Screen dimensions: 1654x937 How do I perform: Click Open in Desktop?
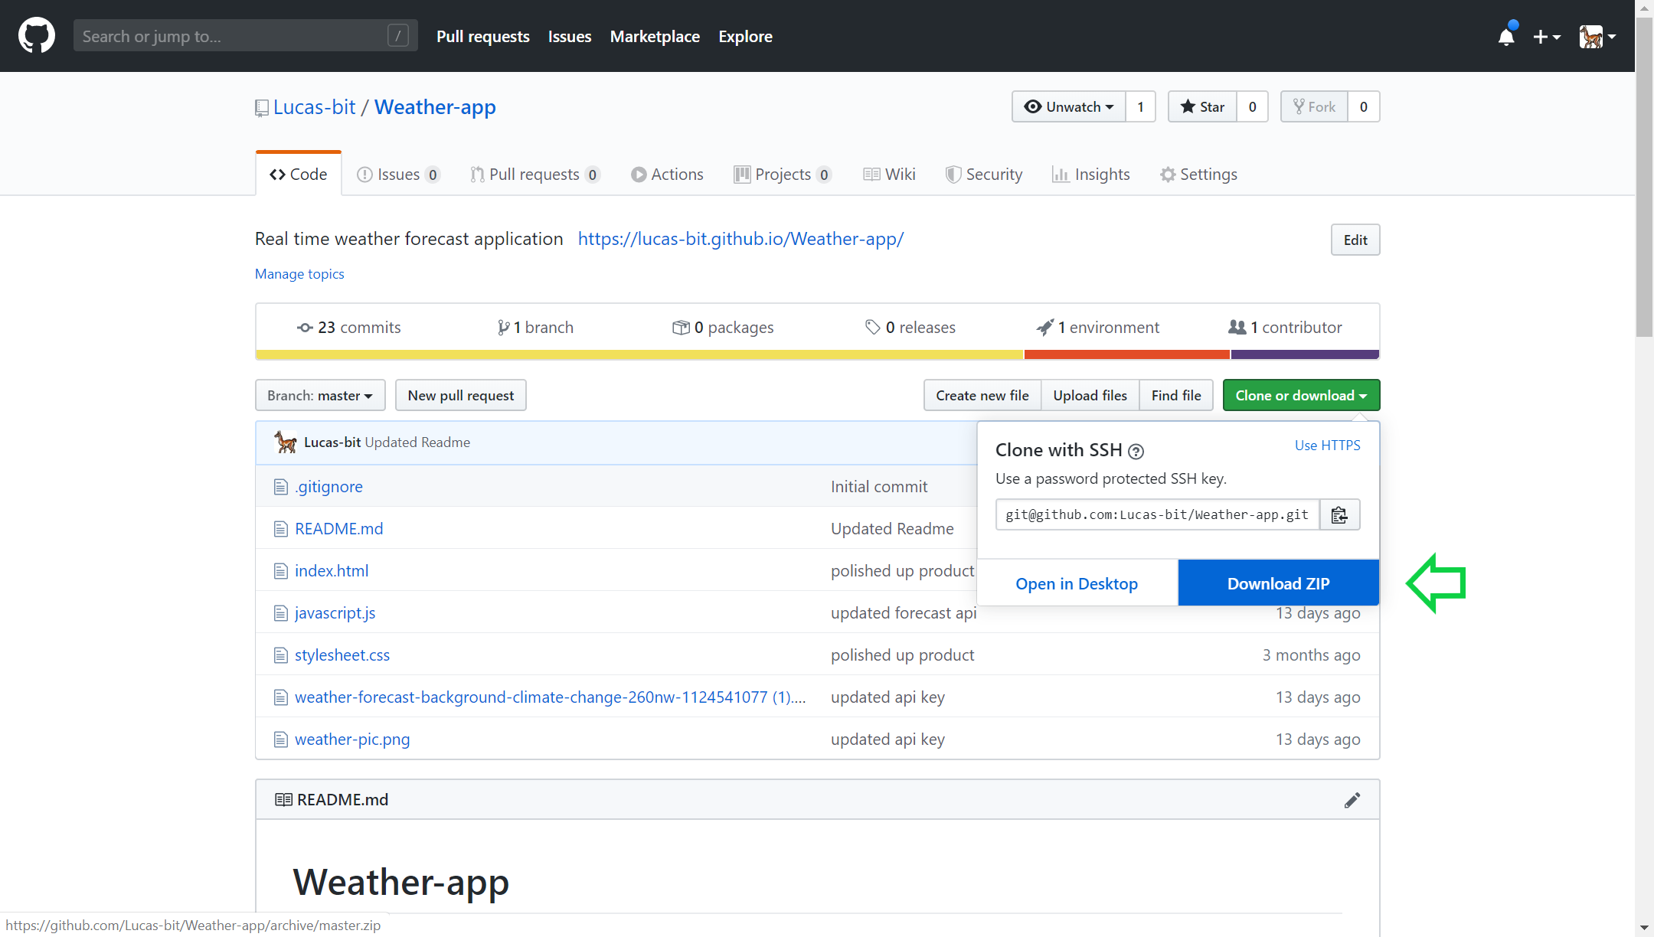pos(1077,583)
